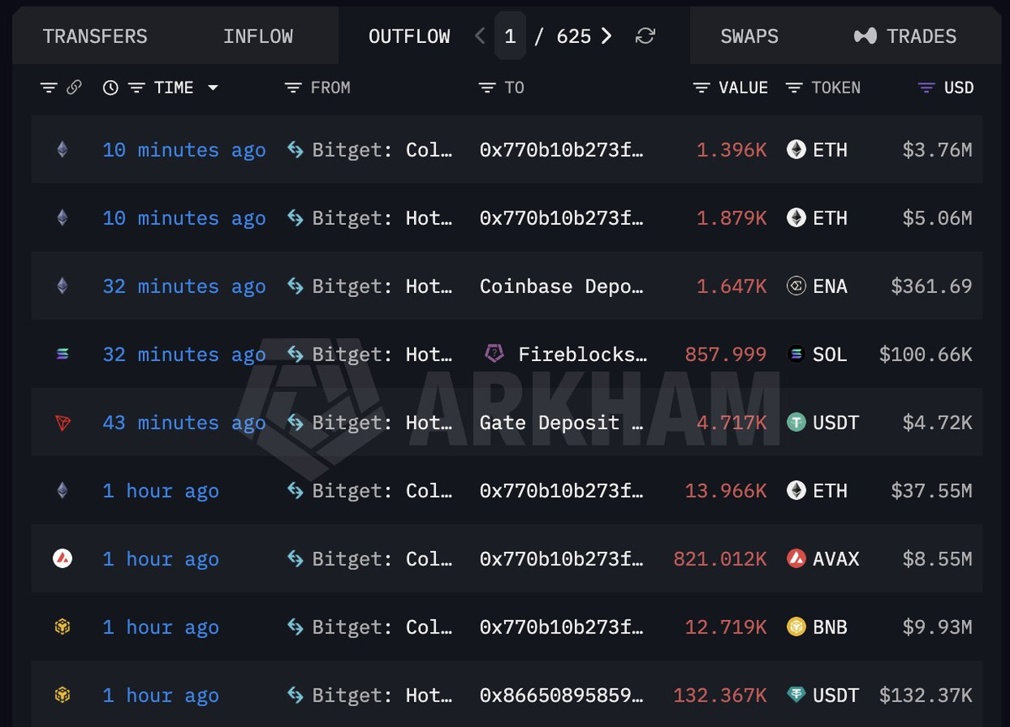Go to next page arrow

[606, 36]
